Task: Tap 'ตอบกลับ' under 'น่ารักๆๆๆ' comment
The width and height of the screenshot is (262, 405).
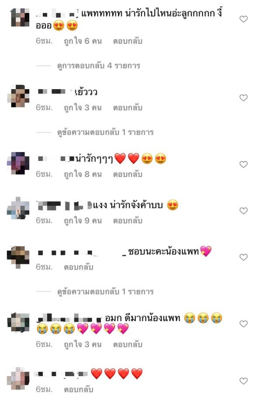Action: coord(128,174)
